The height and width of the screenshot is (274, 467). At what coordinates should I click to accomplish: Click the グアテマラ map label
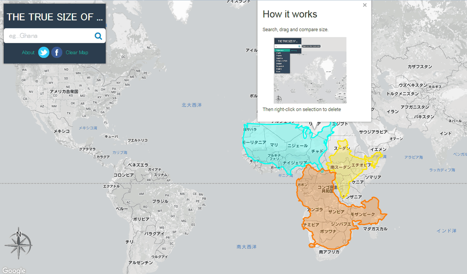(87, 149)
